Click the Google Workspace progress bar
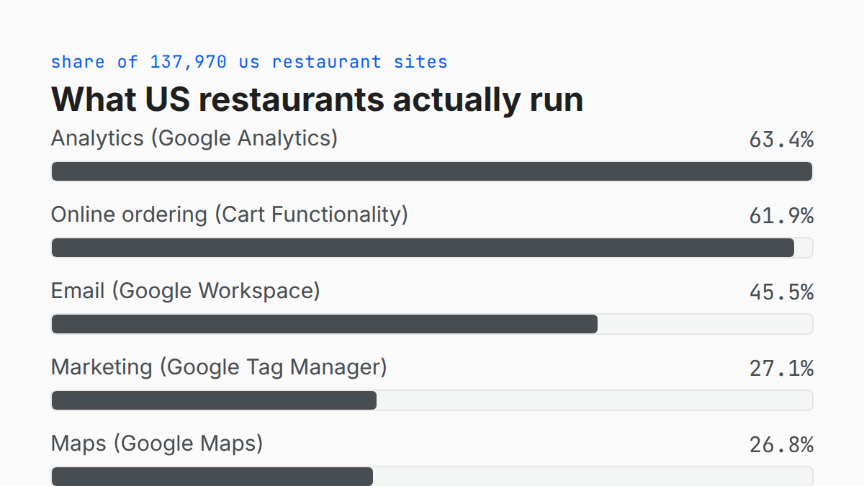Screen dimensions: 864x486 click(432, 324)
